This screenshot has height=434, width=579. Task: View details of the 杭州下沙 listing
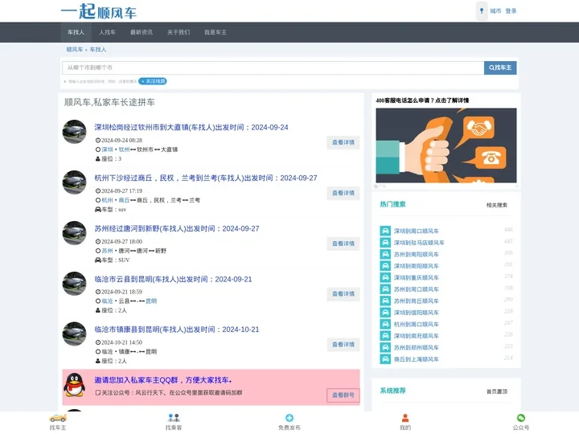343,193
